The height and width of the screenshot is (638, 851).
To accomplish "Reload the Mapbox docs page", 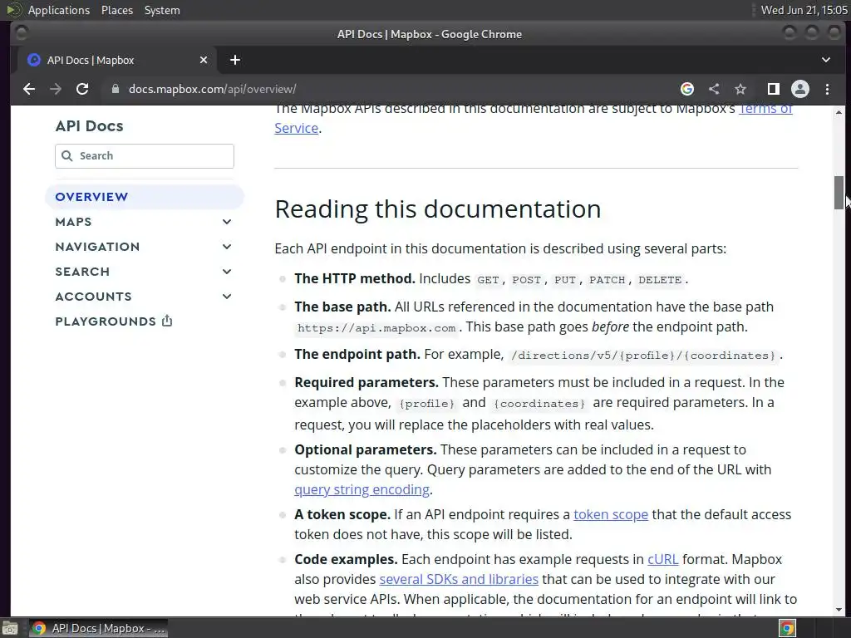I will (x=82, y=89).
